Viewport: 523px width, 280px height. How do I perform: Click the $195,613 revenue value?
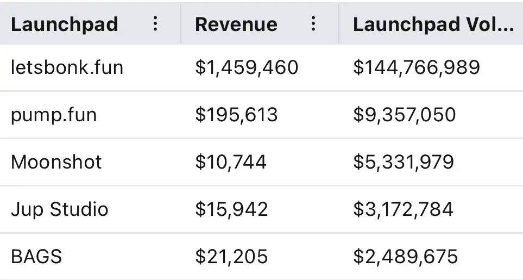coord(236,115)
